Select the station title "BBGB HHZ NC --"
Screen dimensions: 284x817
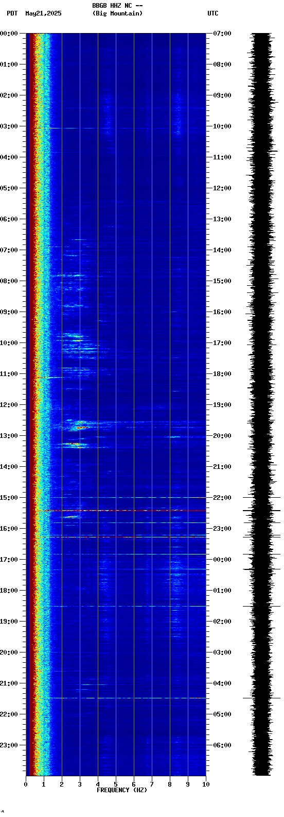(x=117, y=6)
